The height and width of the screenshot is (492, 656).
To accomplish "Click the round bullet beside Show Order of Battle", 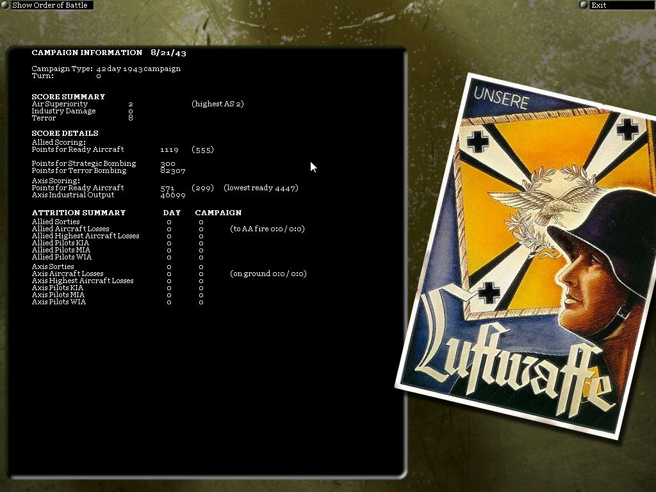I will pos(5,5).
